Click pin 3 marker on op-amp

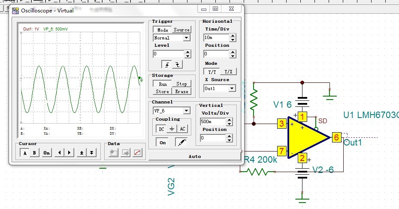(282, 124)
